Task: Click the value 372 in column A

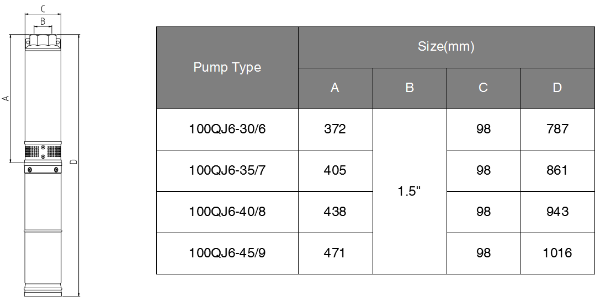Action: 335,129
